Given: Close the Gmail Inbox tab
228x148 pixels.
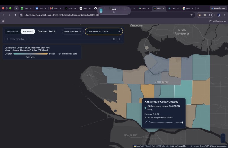Looking at the screenshot, I should click(x=60, y=8).
